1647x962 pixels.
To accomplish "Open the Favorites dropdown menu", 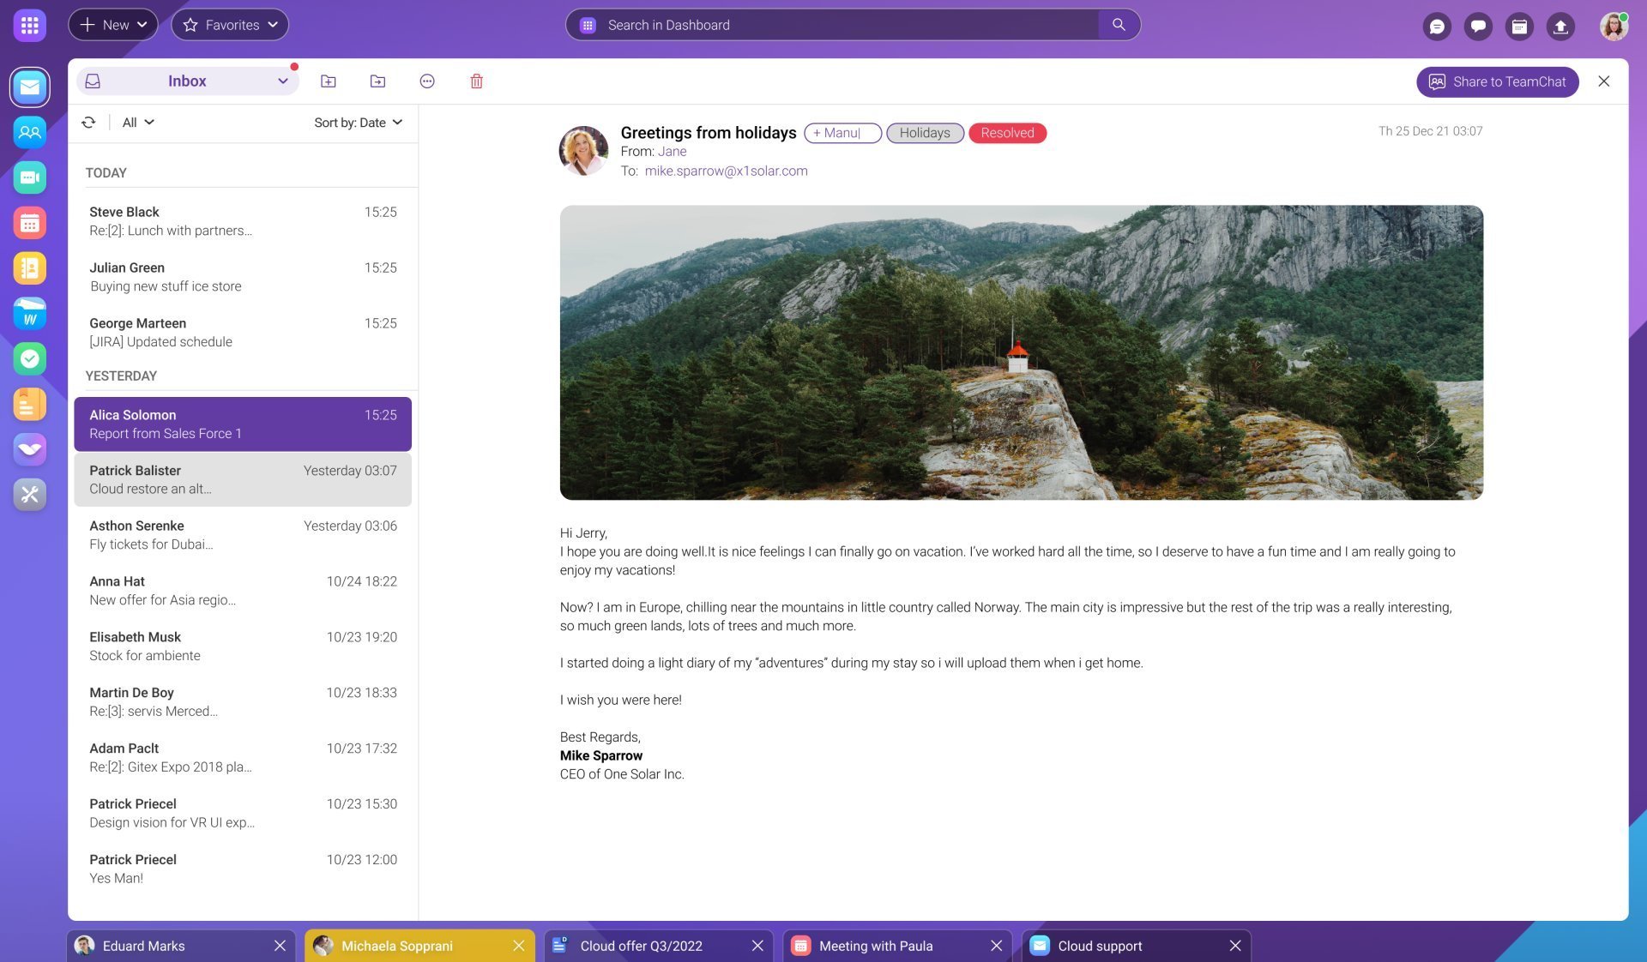I will point(230,25).
